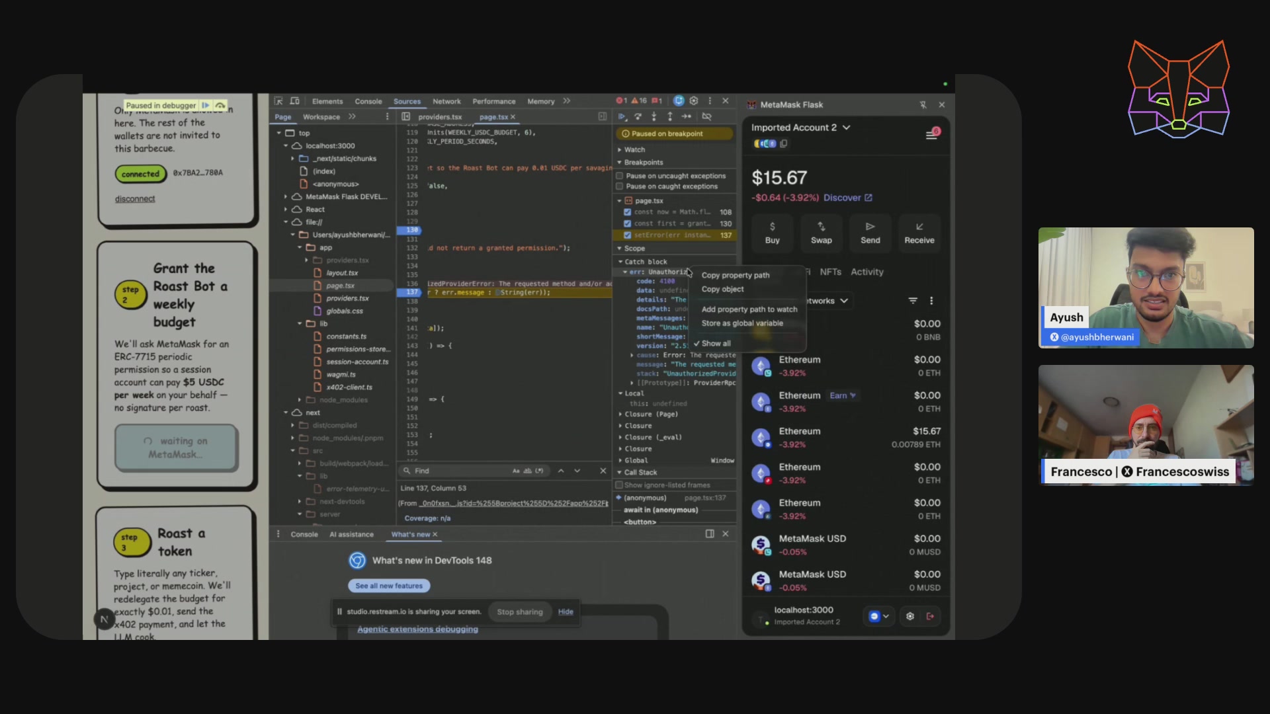Resume script execution in the debugger
This screenshot has height=714, width=1270.
click(x=622, y=117)
